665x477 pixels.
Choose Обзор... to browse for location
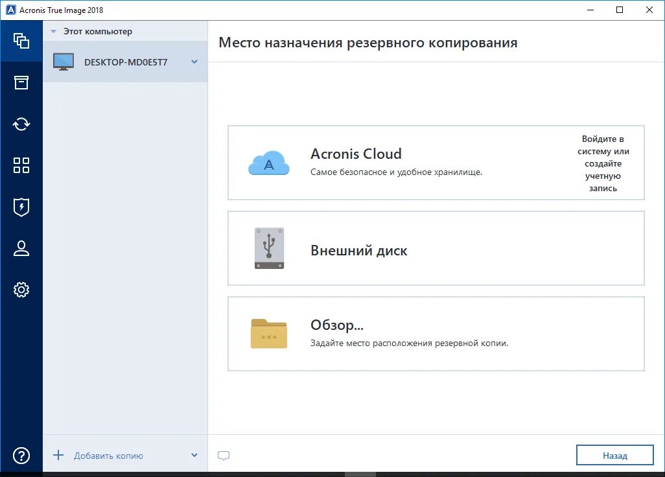(x=436, y=334)
